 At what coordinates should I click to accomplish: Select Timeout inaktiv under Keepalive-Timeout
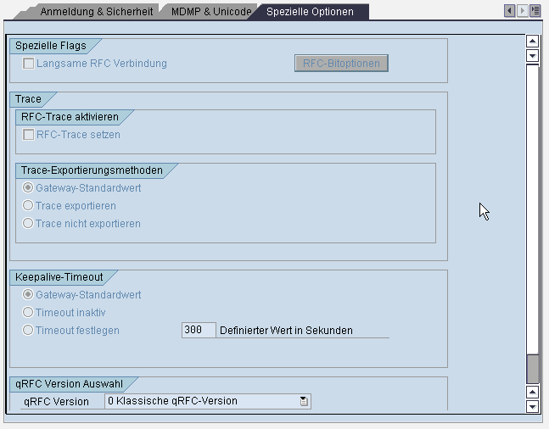click(x=29, y=313)
